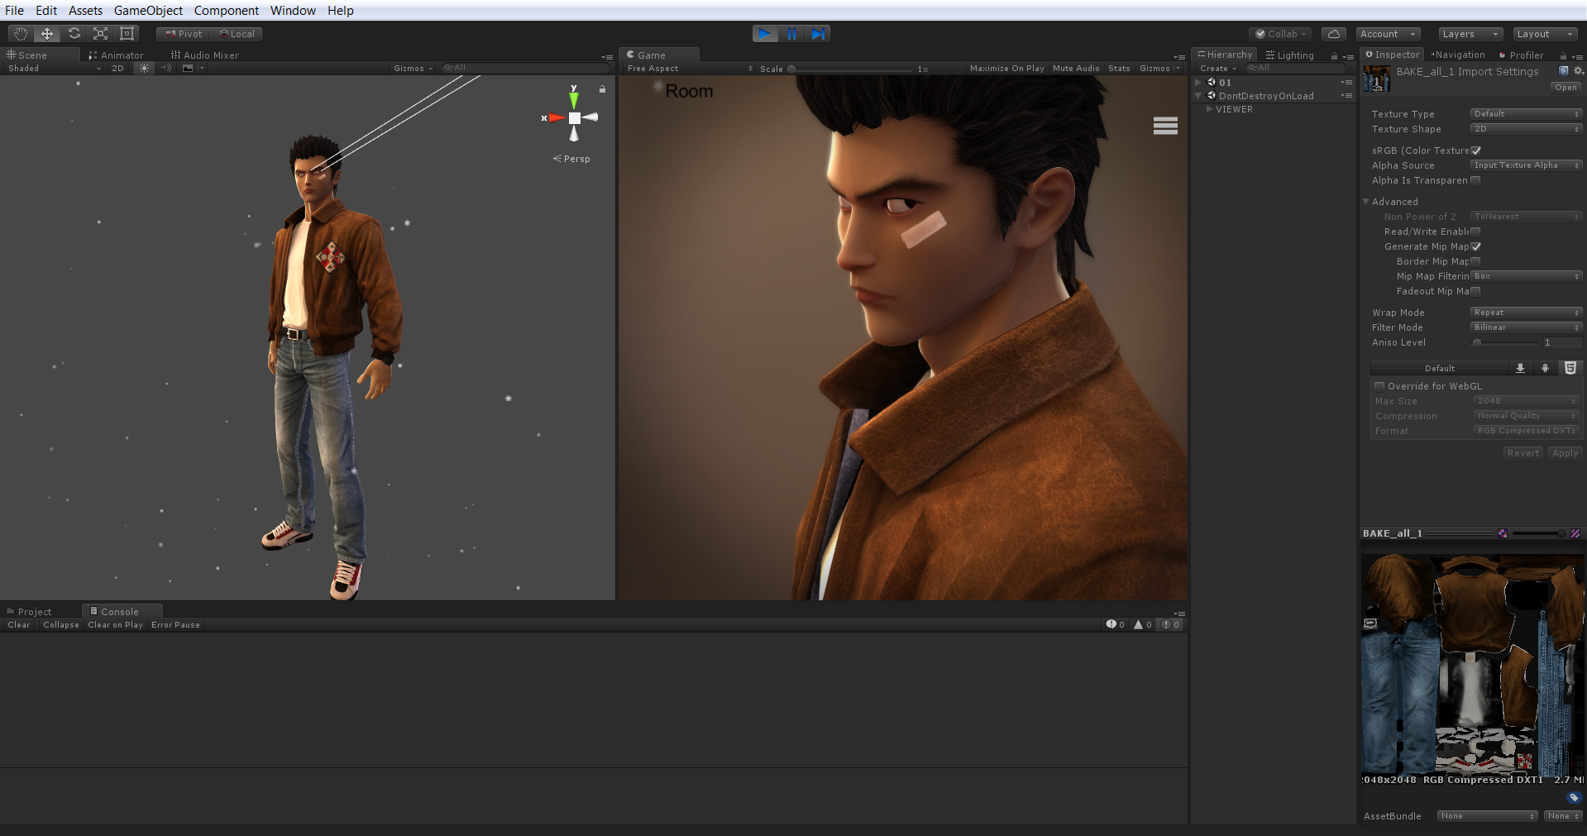Select the Hand tool
Image resolution: width=1587 pixels, height=836 pixels.
[x=20, y=34]
